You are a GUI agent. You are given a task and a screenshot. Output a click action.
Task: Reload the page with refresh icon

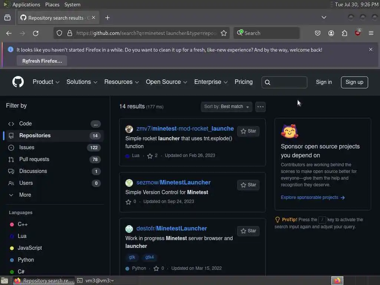[x=36, y=33]
